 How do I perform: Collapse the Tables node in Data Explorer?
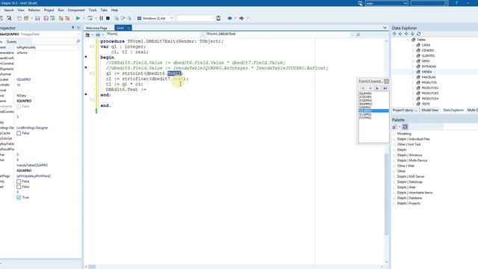[x=409, y=40]
